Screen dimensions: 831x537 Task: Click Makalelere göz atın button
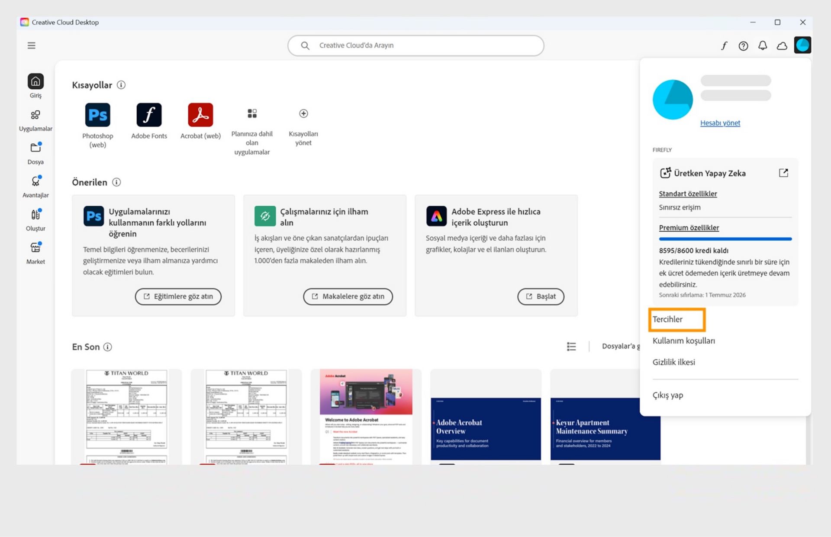coord(348,297)
